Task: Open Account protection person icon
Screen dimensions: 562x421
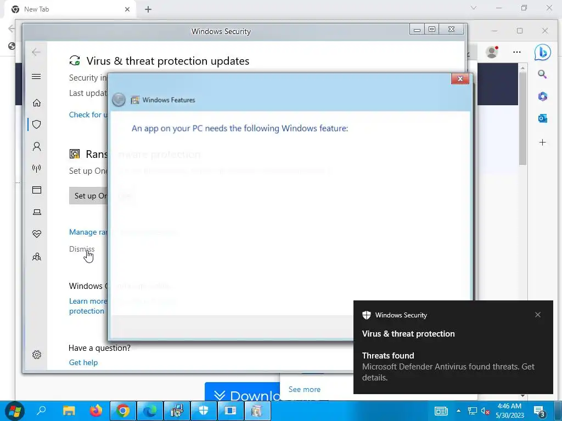Action: click(37, 146)
